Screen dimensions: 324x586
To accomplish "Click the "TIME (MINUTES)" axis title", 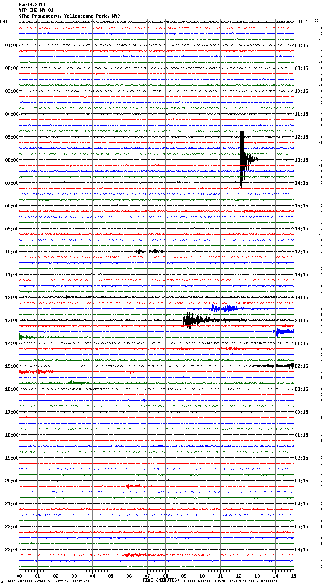I will 161,580.
